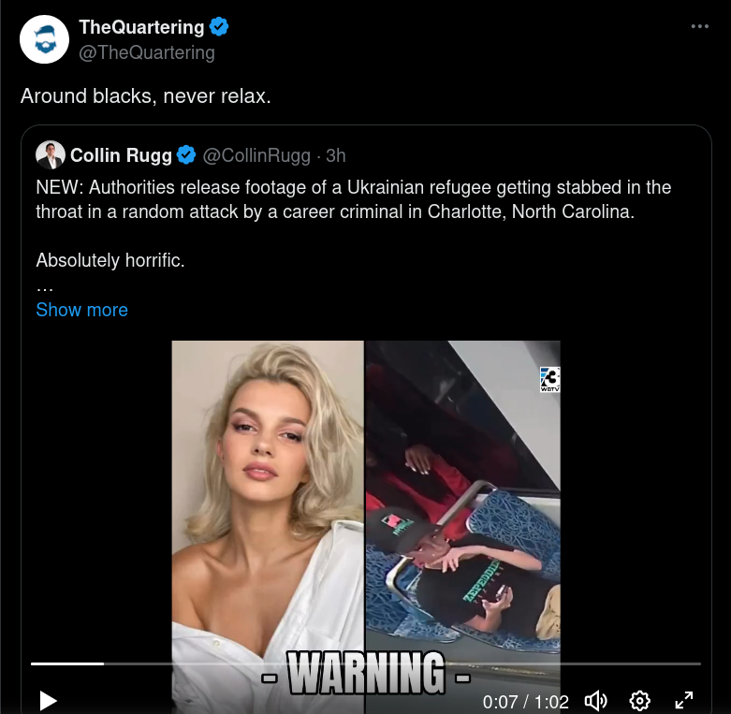This screenshot has width=731, height=714.
Task: Open Collin Rugg's profile picture
Action: click(50, 154)
